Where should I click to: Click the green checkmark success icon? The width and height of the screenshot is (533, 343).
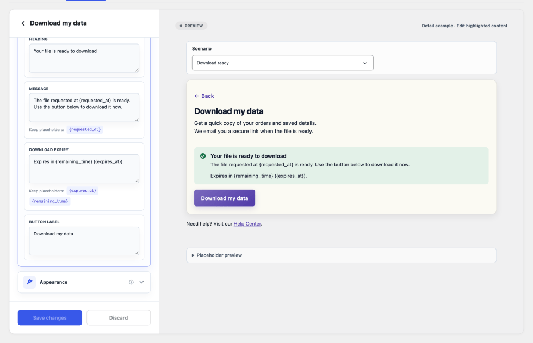point(203,156)
